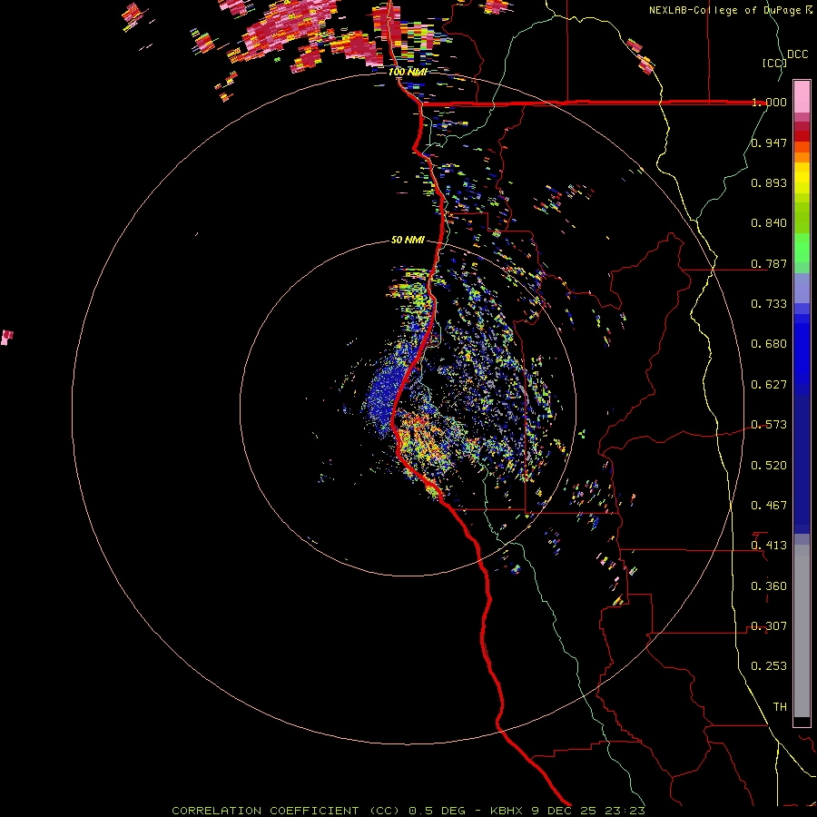This screenshot has height=817, width=817.
Task: Click the 0.787 legend value
Action: (x=769, y=264)
